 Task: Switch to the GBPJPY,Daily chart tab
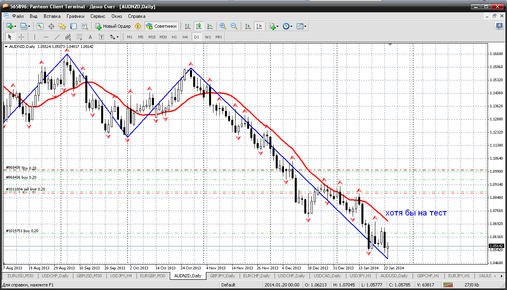(x=222, y=276)
